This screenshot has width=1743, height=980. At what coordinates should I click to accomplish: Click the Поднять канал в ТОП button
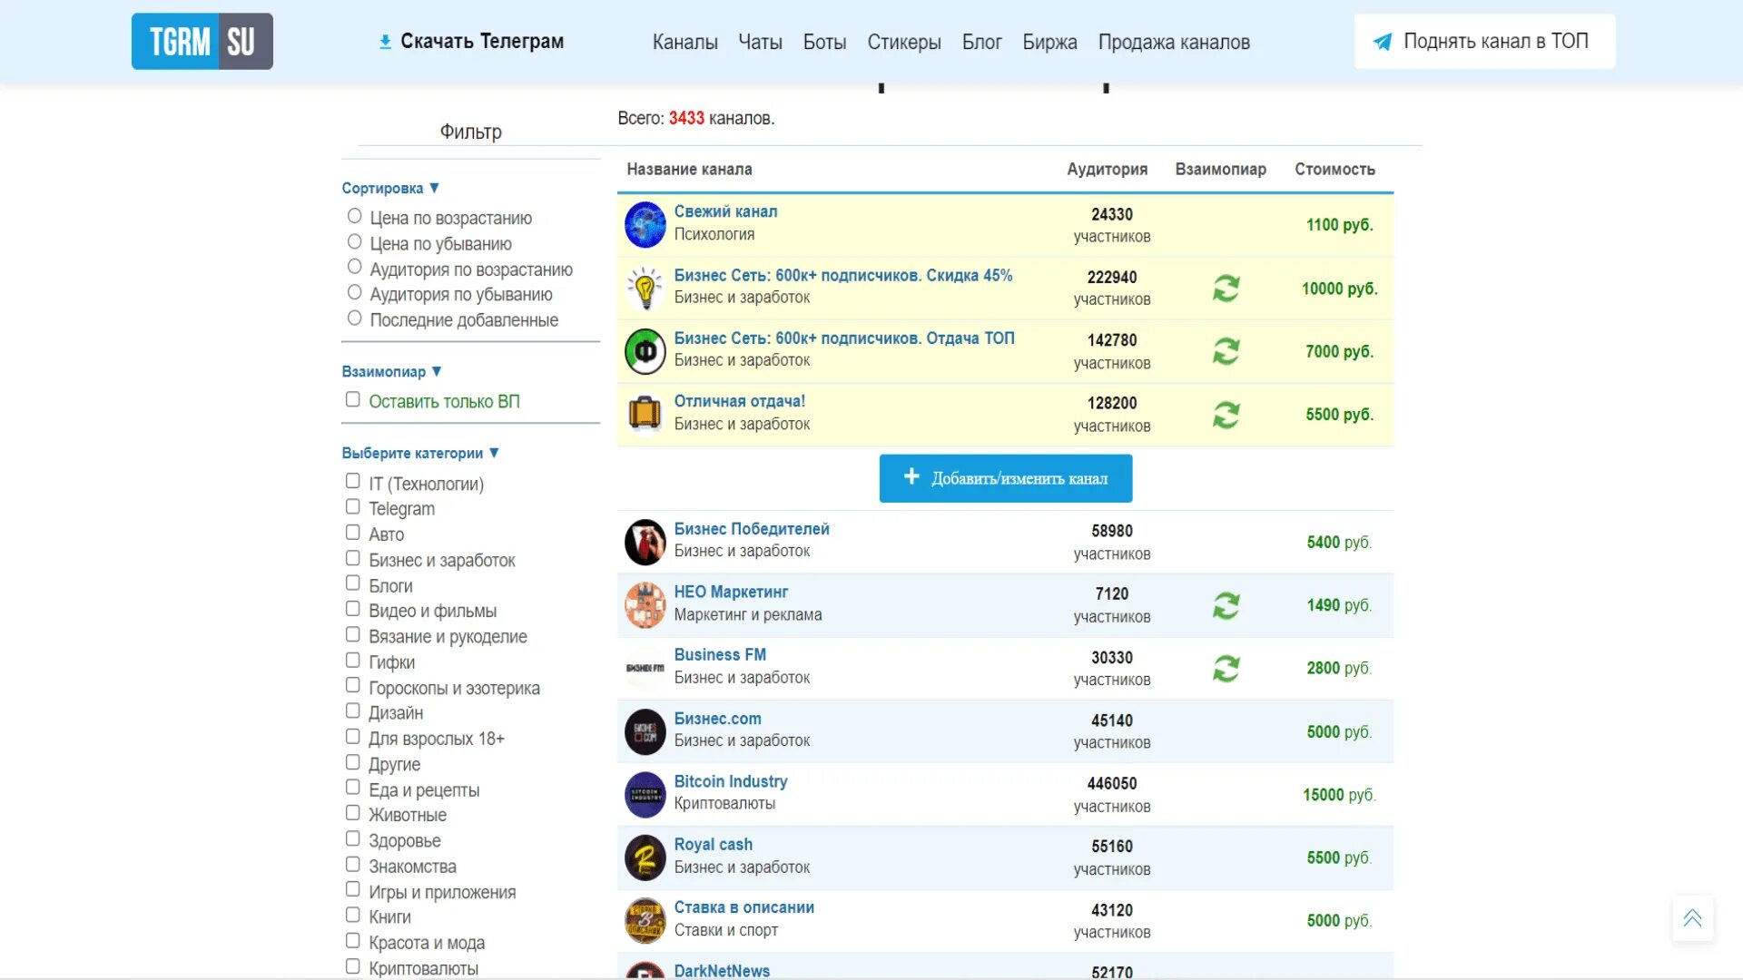(x=1484, y=42)
